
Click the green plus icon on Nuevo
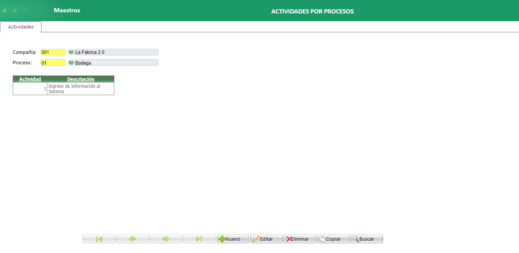pos(223,239)
